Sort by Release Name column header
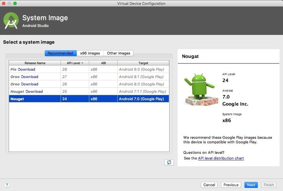Viewport: 283px width, 191px height. coord(35,63)
